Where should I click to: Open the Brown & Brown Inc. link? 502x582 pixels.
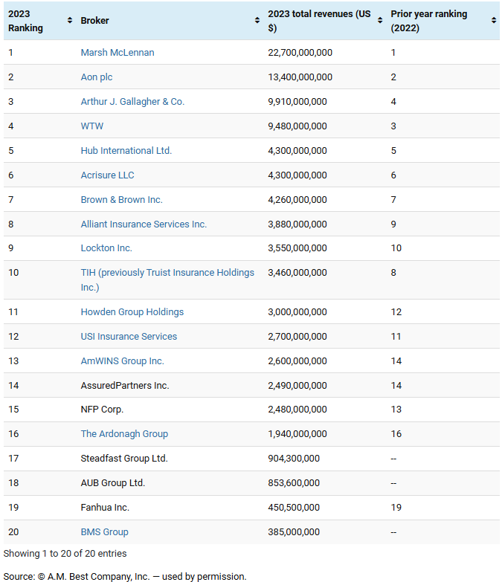pos(122,200)
